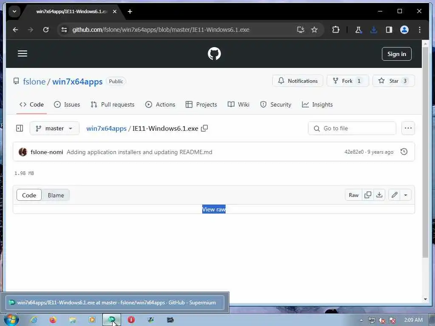Click the install app icon in address bar
The image size is (435, 326).
point(300,30)
